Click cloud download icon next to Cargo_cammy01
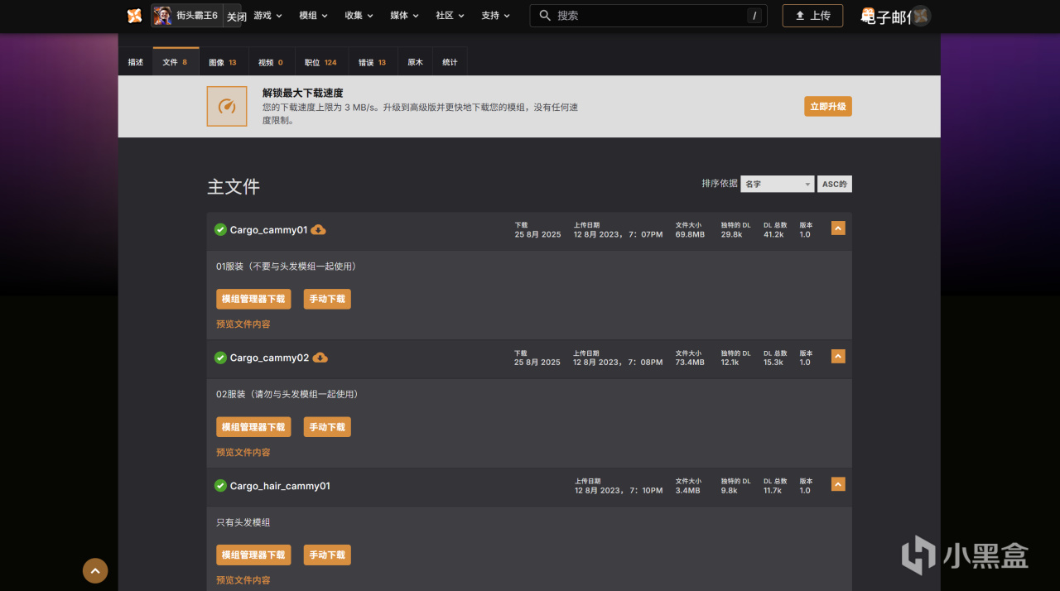This screenshot has width=1060, height=591. (x=318, y=229)
